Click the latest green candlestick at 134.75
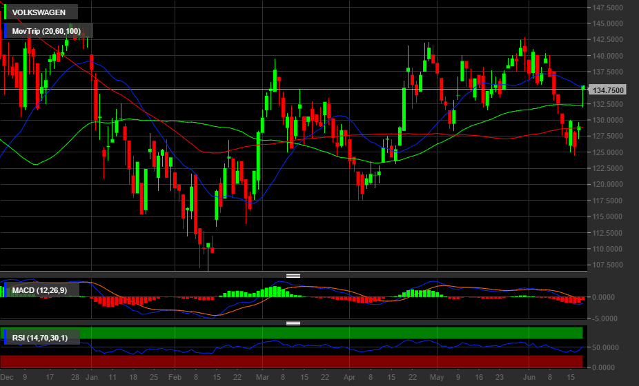Screen dimensions: 639x386 [583, 88]
